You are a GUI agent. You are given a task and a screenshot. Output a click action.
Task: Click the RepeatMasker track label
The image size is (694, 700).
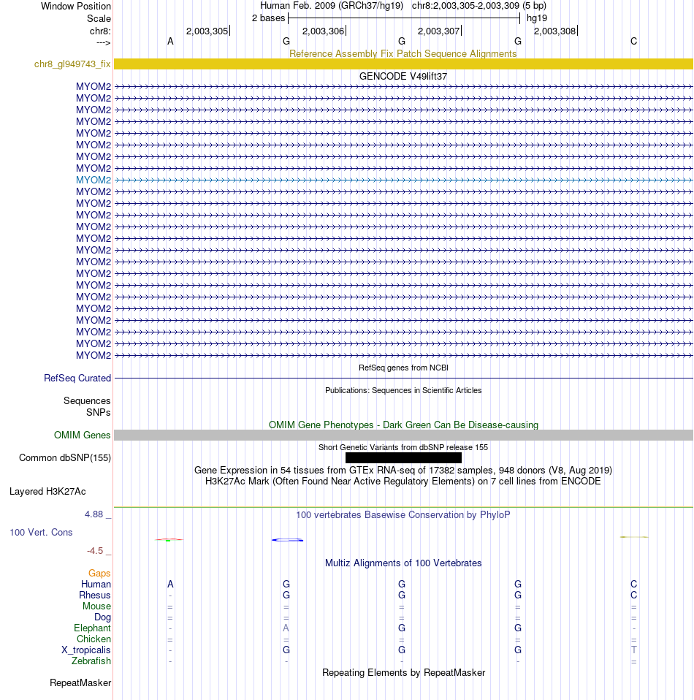click(x=80, y=683)
